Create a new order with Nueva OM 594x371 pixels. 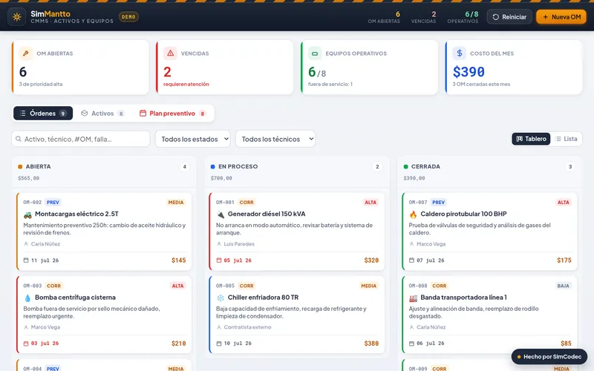tap(561, 16)
